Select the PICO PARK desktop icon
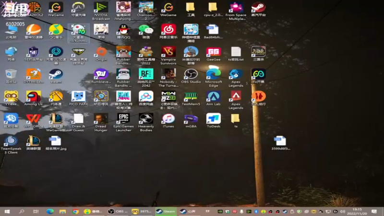384x216 pixels. (x=78, y=98)
